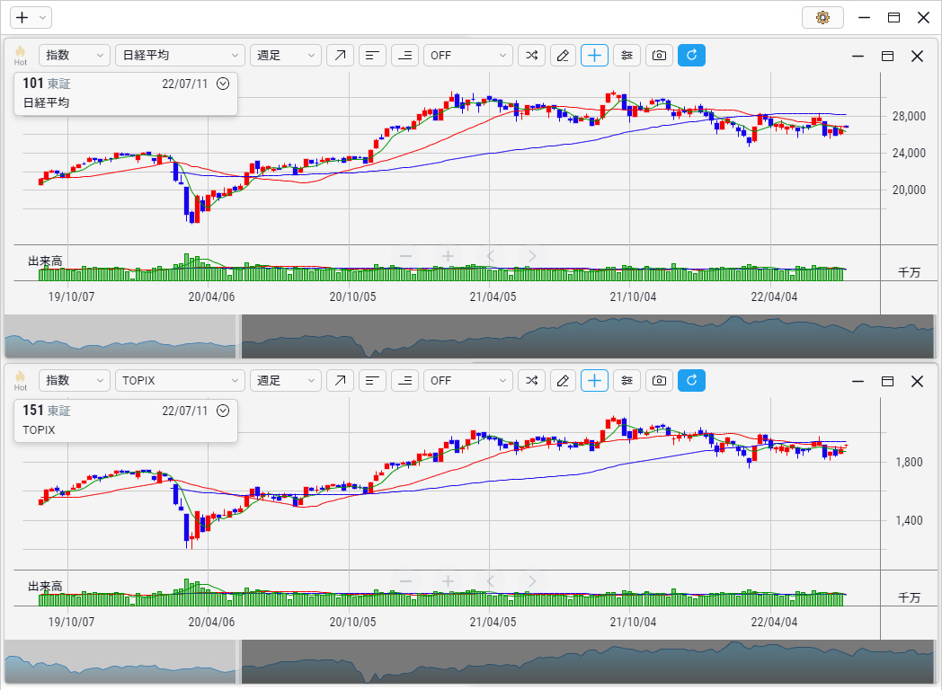Open the OFF dropdown in Nikkei chart
The width and height of the screenshot is (942, 690).
[x=468, y=55]
